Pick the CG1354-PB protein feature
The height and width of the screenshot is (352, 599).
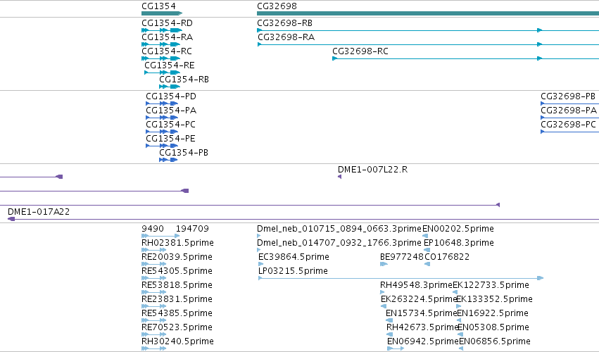(184, 153)
